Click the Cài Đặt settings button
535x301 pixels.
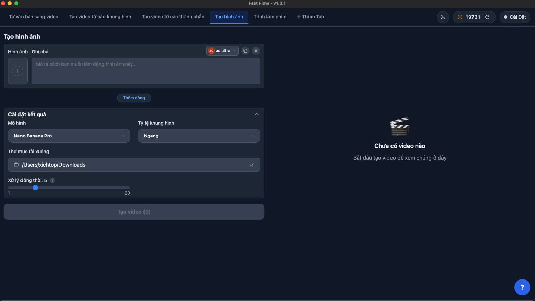[x=515, y=17]
